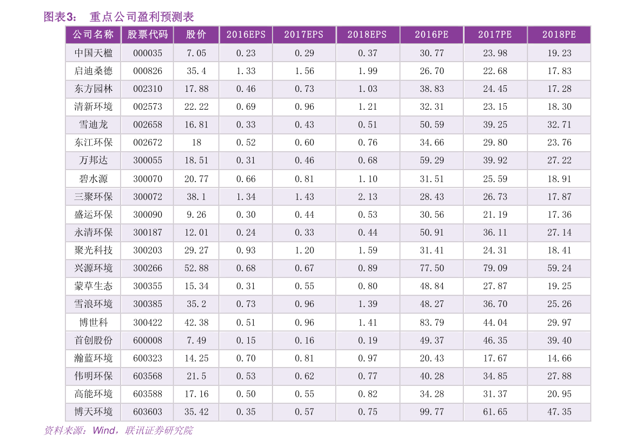This screenshot has height=447, width=644.
Task: Select company name 盛运环保
Action: pyautogui.click(x=93, y=215)
